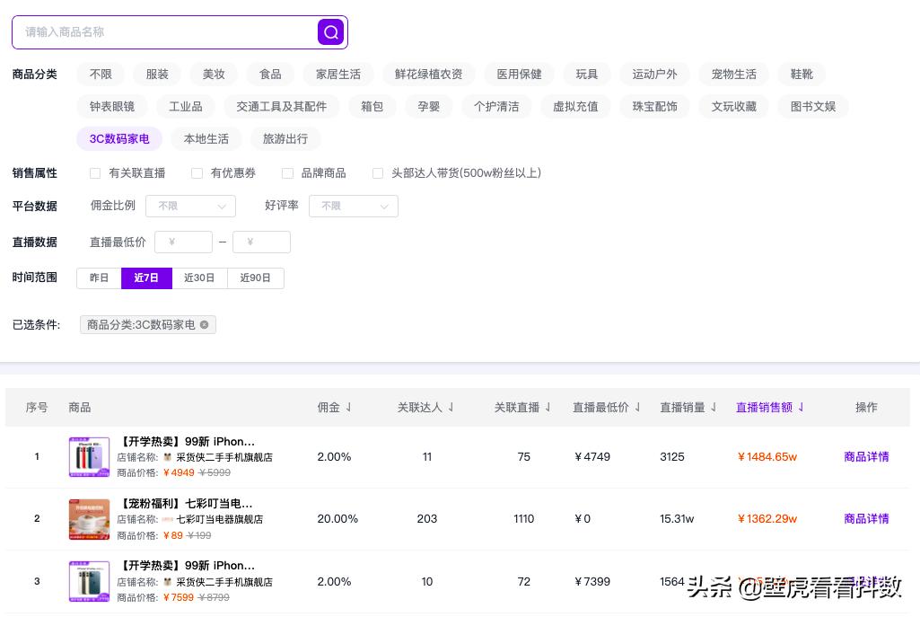
Task: Switch to the 近30日 time range tab
Action: coord(199,278)
